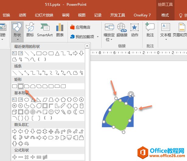Screen dimensions: 187x161
Task: Select the smiley face shape
Action: 51,112
